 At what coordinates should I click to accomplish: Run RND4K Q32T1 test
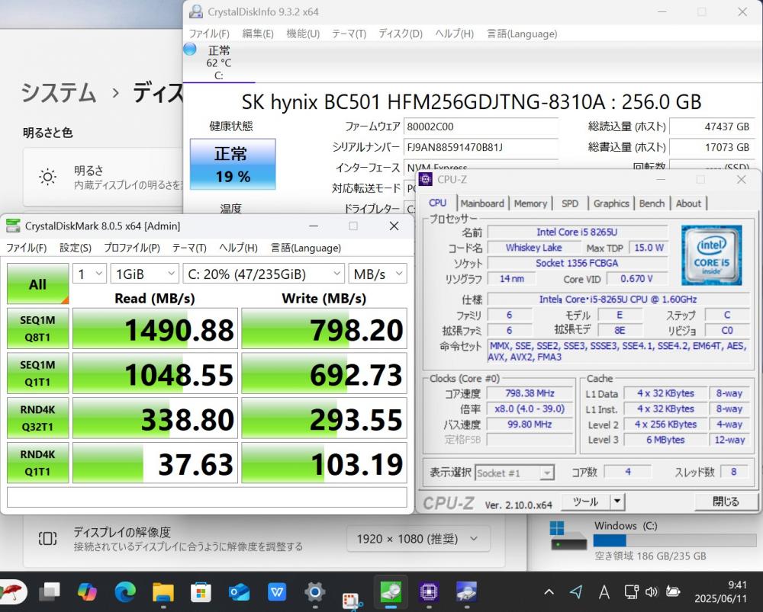(x=37, y=418)
